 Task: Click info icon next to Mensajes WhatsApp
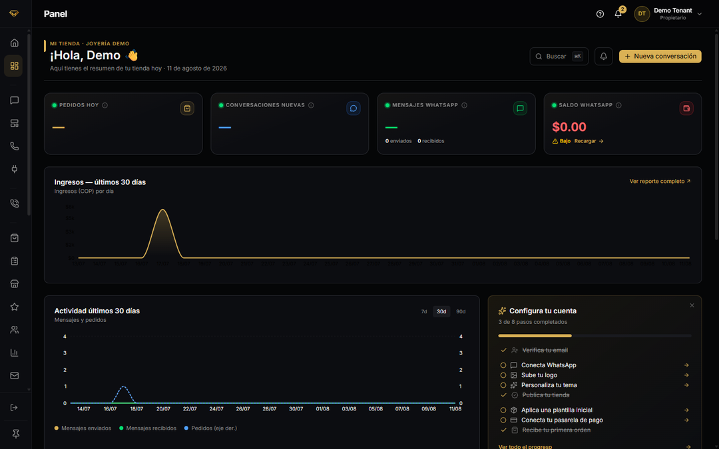464,105
